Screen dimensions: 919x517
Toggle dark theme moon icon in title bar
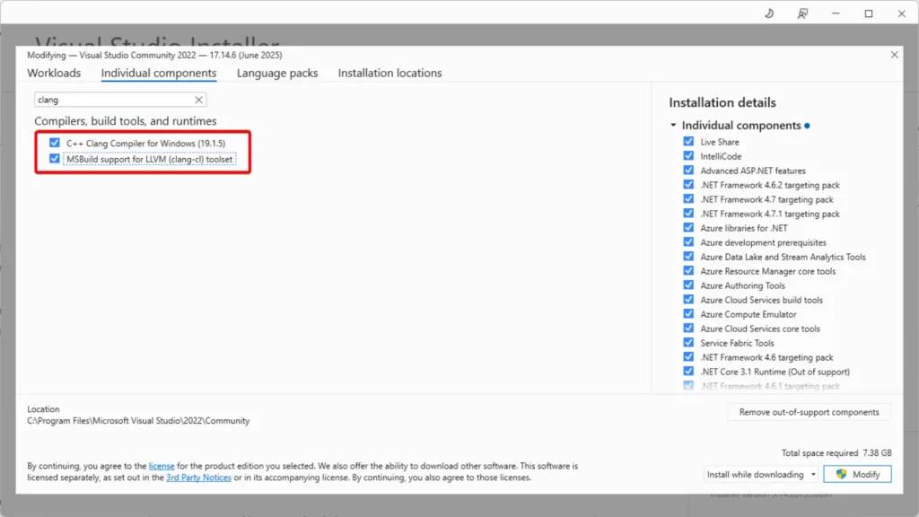[769, 13]
